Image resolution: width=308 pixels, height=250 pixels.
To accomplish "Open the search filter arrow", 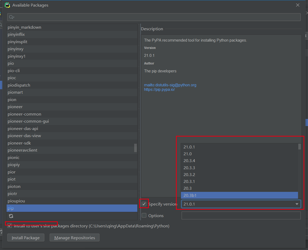I will (14, 17).
